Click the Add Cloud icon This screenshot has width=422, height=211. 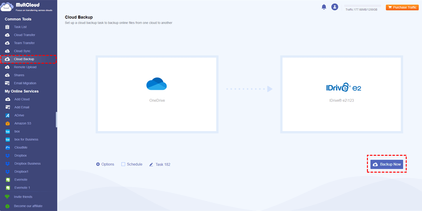(8, 99)
